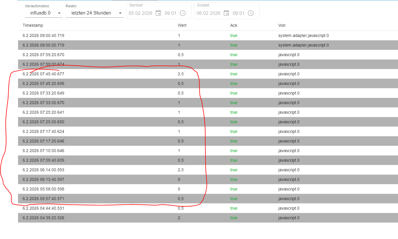398x239 pixels.
Task: Click the Startzeit time field 09:01
Action: tap(171, 13)
